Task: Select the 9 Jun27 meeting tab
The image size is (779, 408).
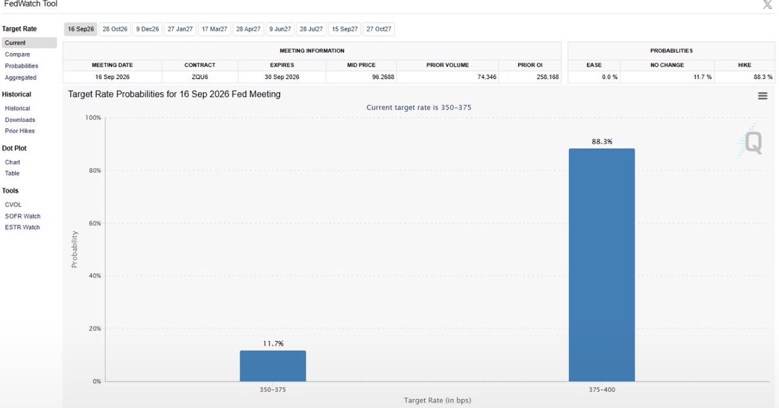Action: [280, 29]
